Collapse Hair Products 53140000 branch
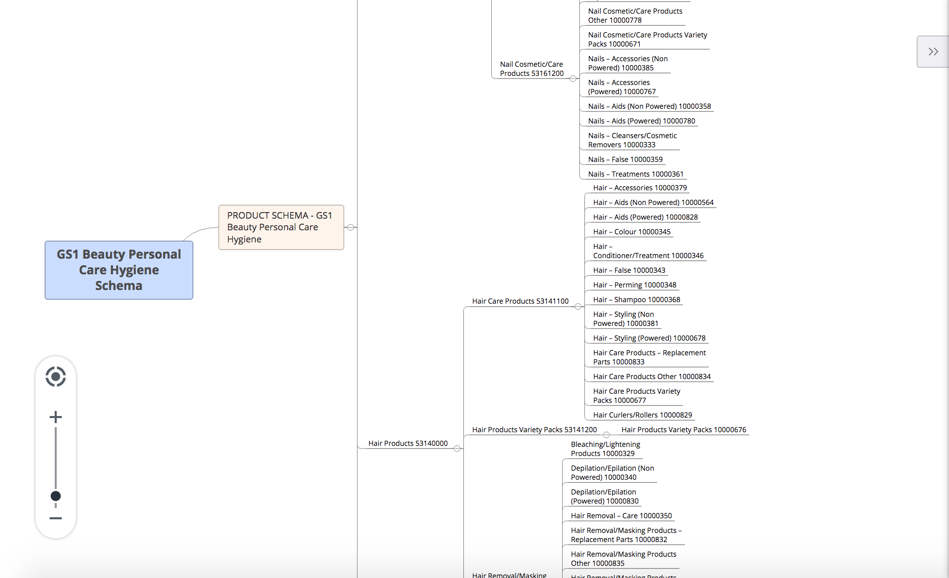 click(x=457, y=449)
